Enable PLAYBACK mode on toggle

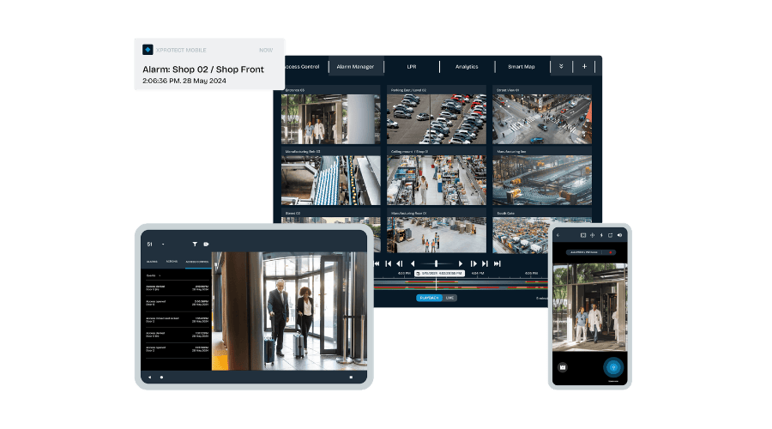tap(429, 298)
